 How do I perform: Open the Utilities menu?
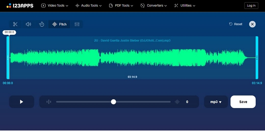point(185,6)
